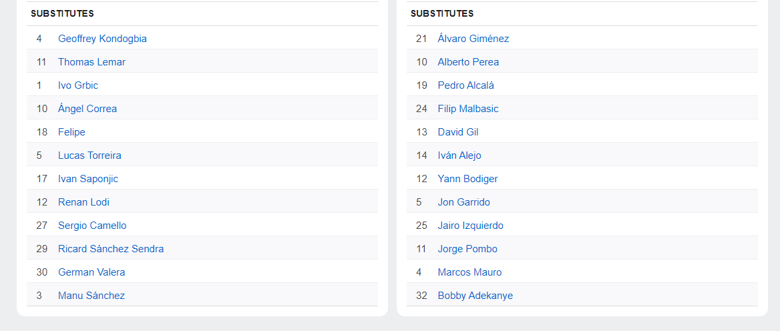Open David Gil profile link
780x331 pixels.
coord(458,132)
